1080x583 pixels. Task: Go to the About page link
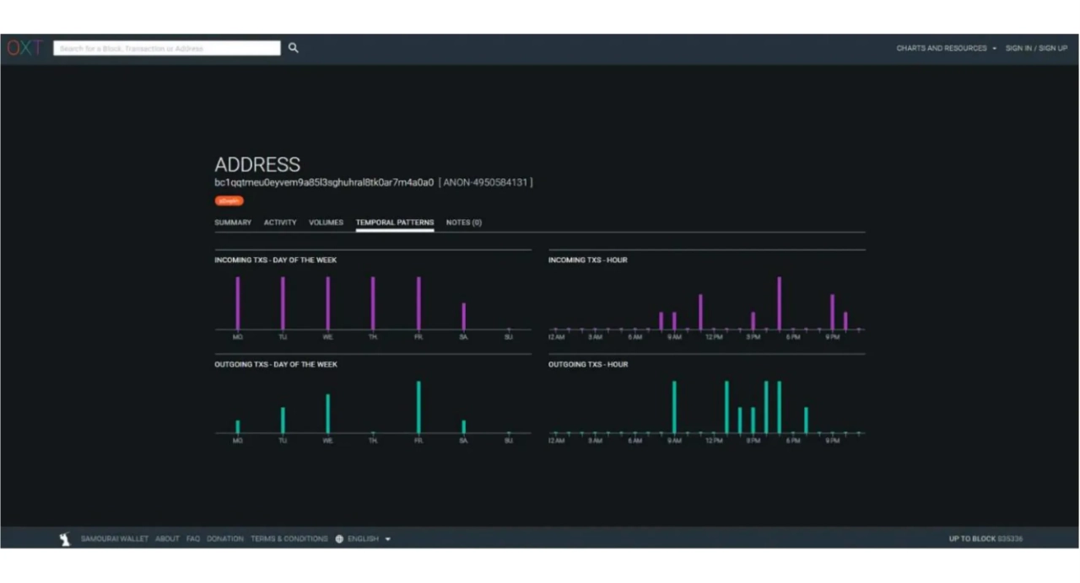(x=167, y=539)
